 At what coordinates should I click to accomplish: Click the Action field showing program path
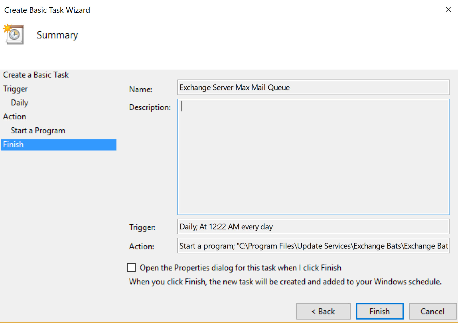pyautogui.click(x=313, y=246)
